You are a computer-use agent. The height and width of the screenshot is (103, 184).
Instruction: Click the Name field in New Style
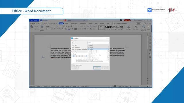(98, 43)
